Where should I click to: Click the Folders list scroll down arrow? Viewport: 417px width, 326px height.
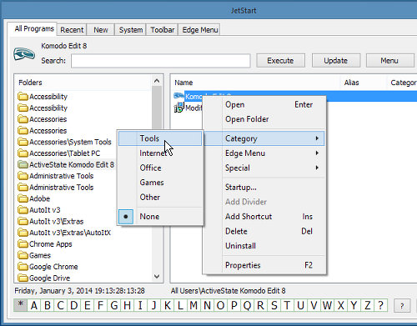pyautogui.click(x=157, y=277)
